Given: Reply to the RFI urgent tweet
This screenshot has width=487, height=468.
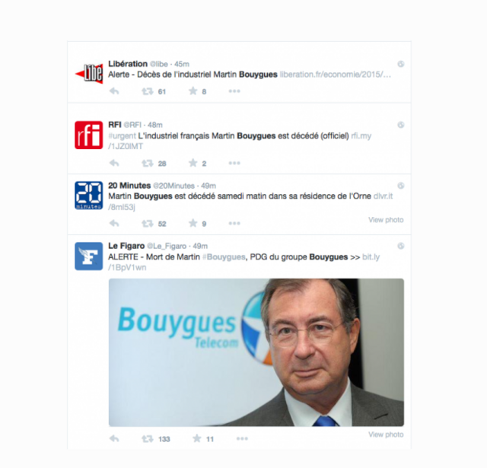Looking at the screenshot, I should tap(114, 163).
